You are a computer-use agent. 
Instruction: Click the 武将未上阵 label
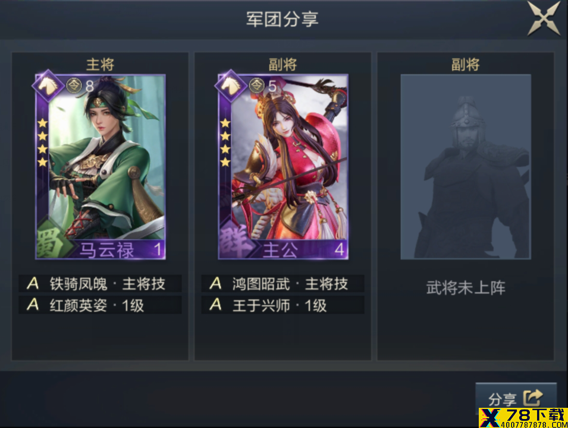pyautogui.click(x=466, y=288)
